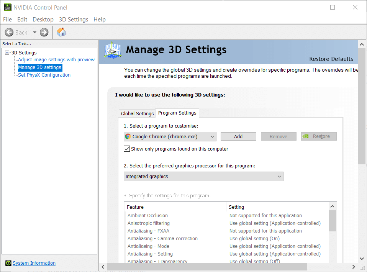The height and width of the screenshot is (272, 367).
Task: Click Antialiasing - Mode's Application-controlled setting value
Action: pos(275,246)
